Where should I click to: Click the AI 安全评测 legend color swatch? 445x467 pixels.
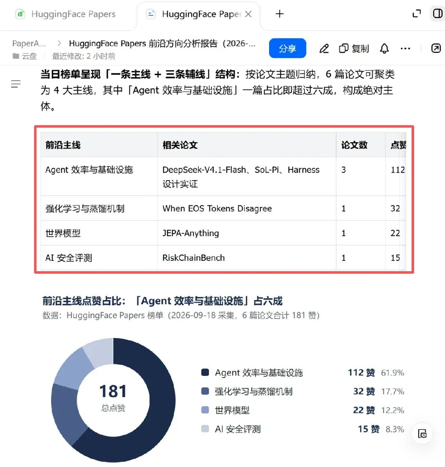(205, 429)
